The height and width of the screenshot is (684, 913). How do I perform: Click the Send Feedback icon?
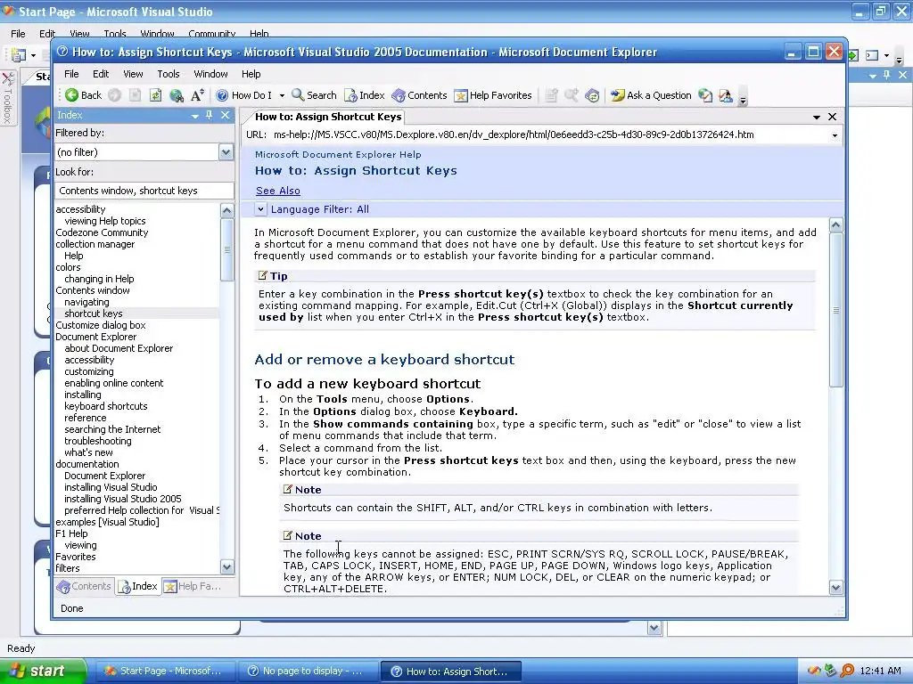coord(726,95)
